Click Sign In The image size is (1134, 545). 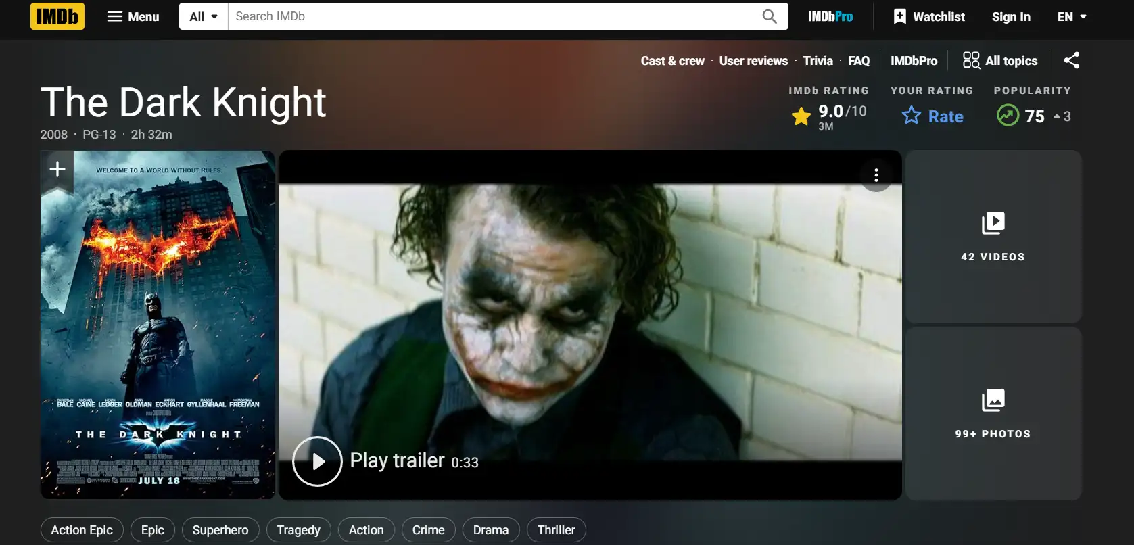click(x=1011, y=16)
